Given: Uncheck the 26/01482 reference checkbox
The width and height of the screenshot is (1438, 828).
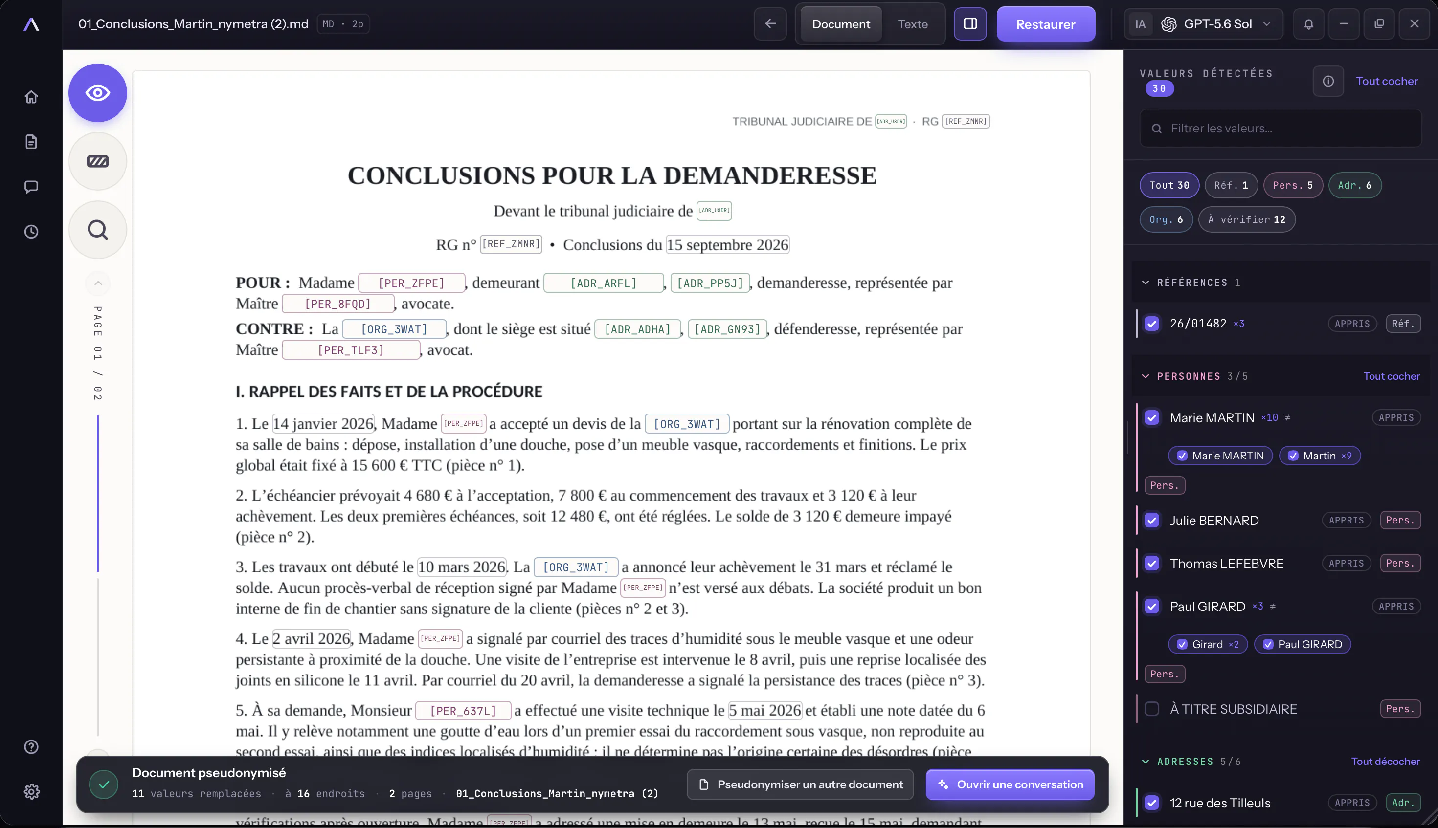Looking at the screenshot, I should [1152, 324].
